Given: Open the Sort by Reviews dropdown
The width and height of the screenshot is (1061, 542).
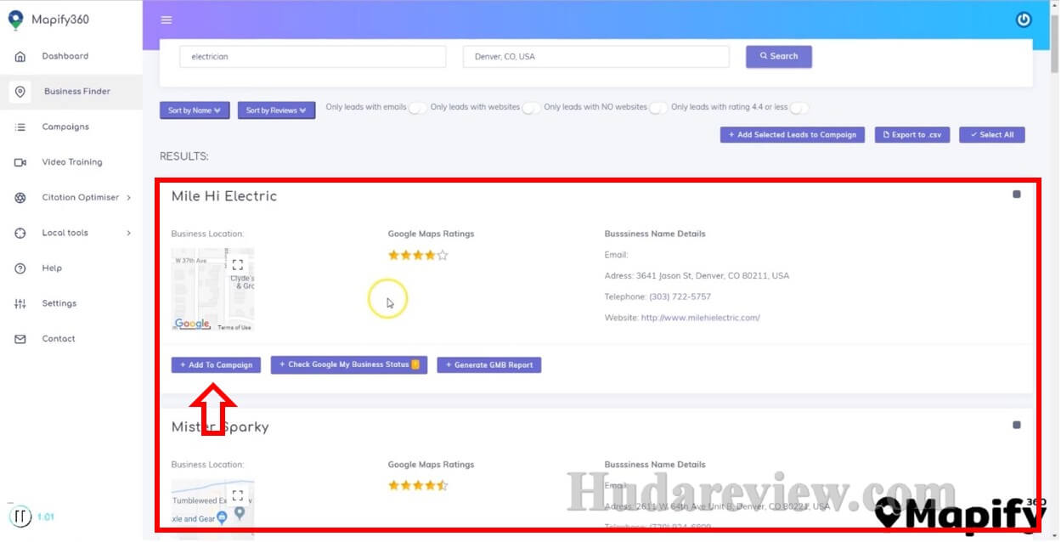Looking at the screenshot, I should pos(276,110).
